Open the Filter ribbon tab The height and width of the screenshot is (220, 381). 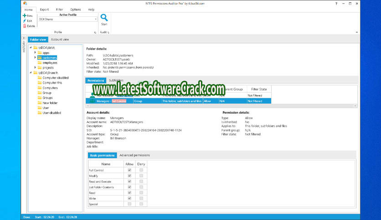pyautogui.click(x=60, y=10)
